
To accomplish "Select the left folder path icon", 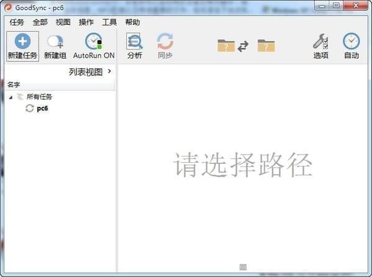I will point(226,45).
